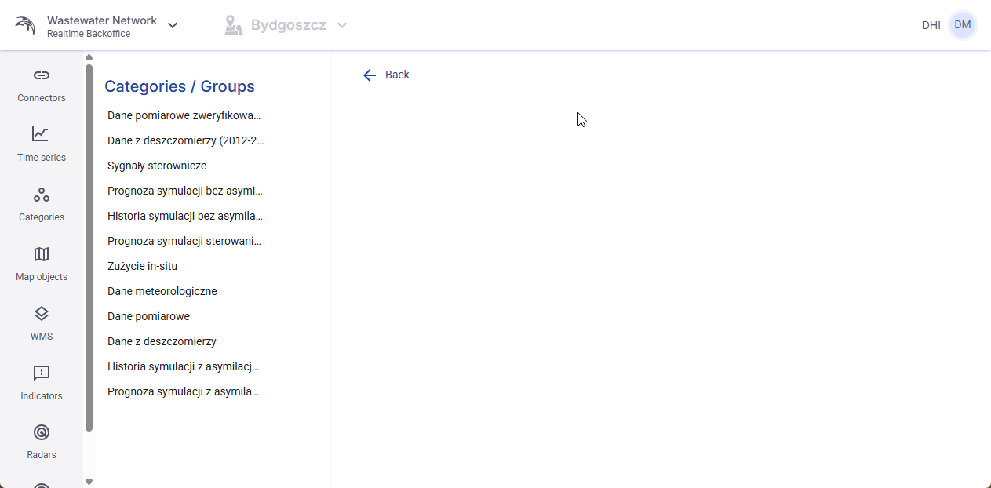991x488 pixels.
Task: Select Dane pomiarowe zweryfikowa… group
Action: coord(184,115)
